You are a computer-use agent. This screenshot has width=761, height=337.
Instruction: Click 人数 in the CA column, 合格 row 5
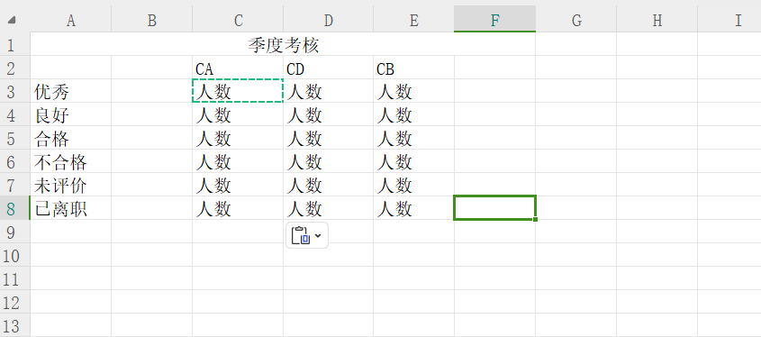point(238,139)
